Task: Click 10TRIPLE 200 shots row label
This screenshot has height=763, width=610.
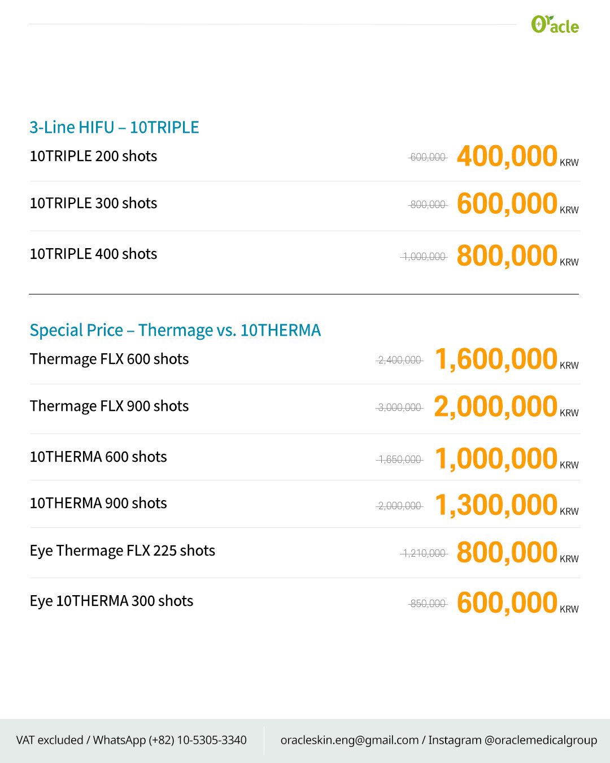Action: [x=93, y=156]
